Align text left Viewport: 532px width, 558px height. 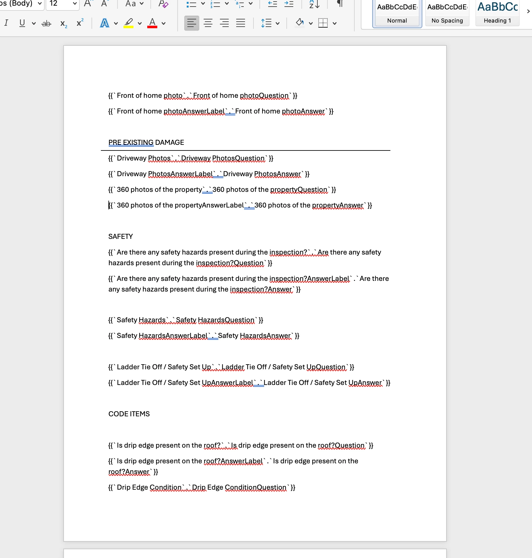(191, 23)
